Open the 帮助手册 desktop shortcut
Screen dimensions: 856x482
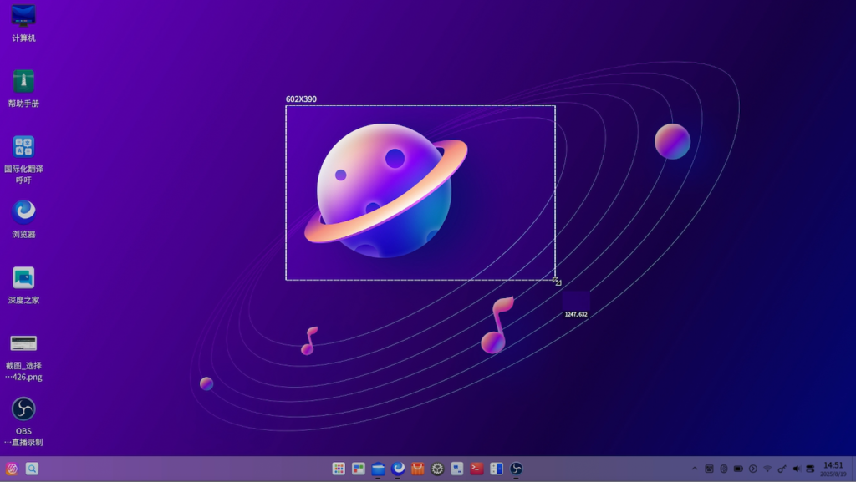point(23,82)
